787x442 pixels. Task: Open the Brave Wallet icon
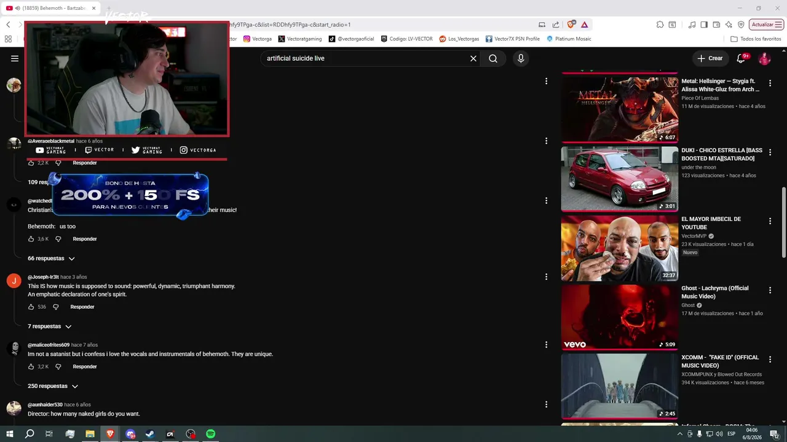tap(716, 25)
